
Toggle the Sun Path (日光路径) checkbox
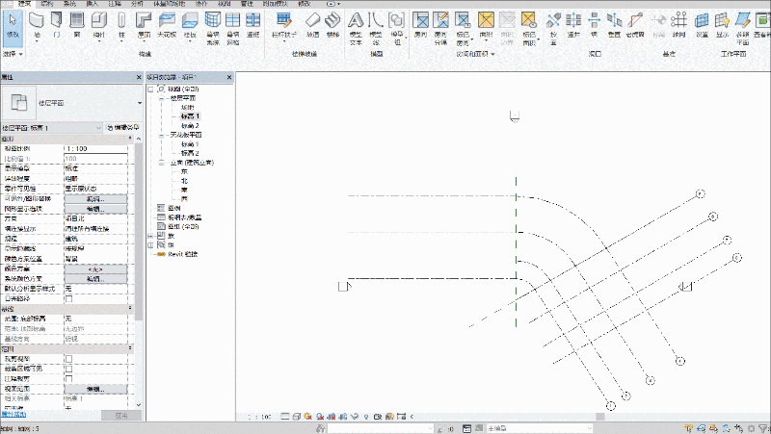(x=68, y=298)
